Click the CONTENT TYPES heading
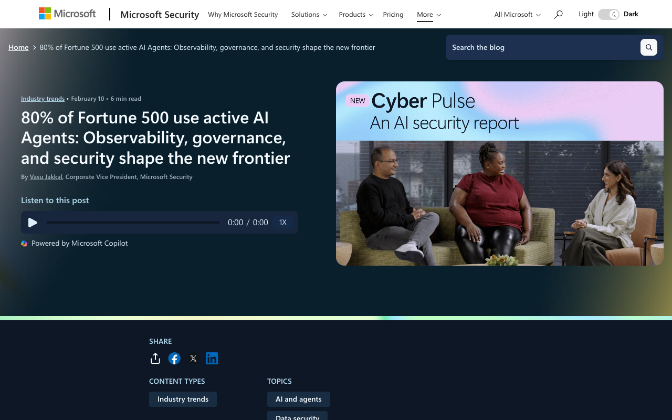Image resolution: width=672 pixels, height=420 pixels. [x=177, y=381]
